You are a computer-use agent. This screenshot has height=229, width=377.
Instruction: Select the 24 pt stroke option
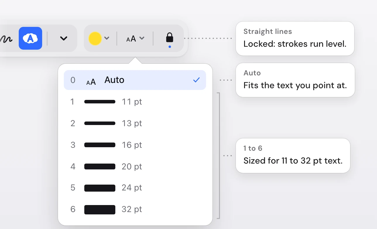coord(135,188)
